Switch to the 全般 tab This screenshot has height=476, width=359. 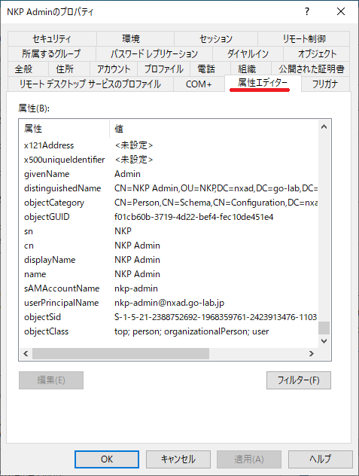pos(28,69)
